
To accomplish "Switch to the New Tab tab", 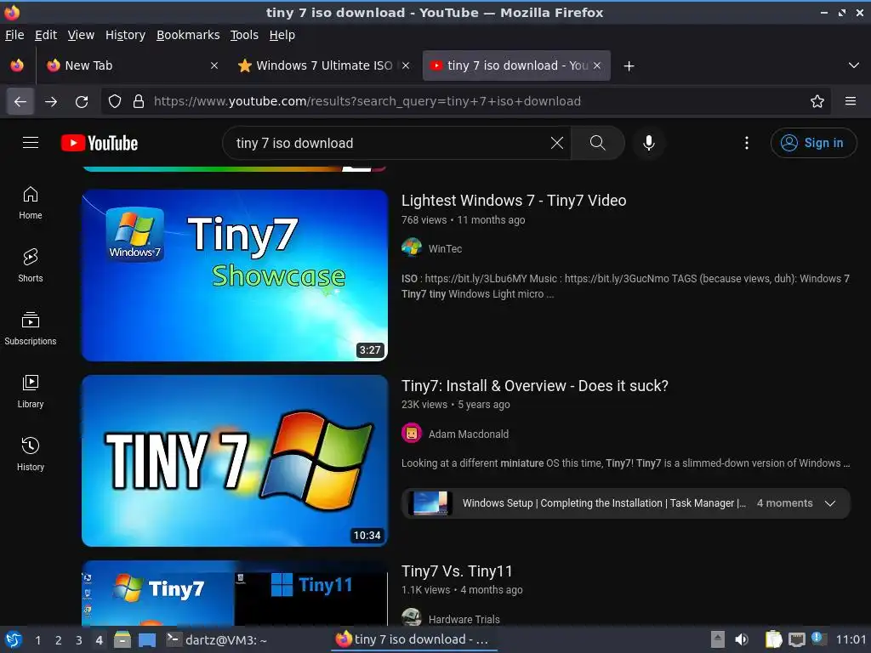I will (x=131, y=65).
